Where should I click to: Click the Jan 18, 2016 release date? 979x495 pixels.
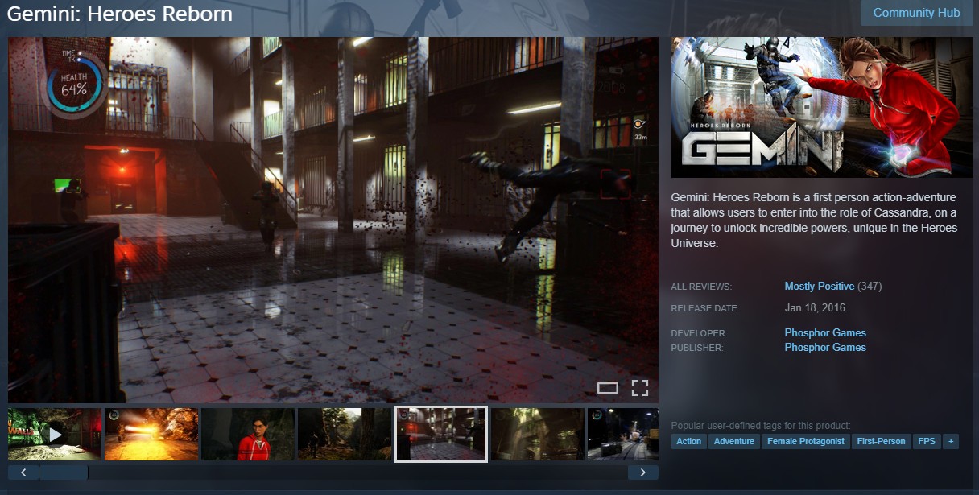[x=815, y=307]
